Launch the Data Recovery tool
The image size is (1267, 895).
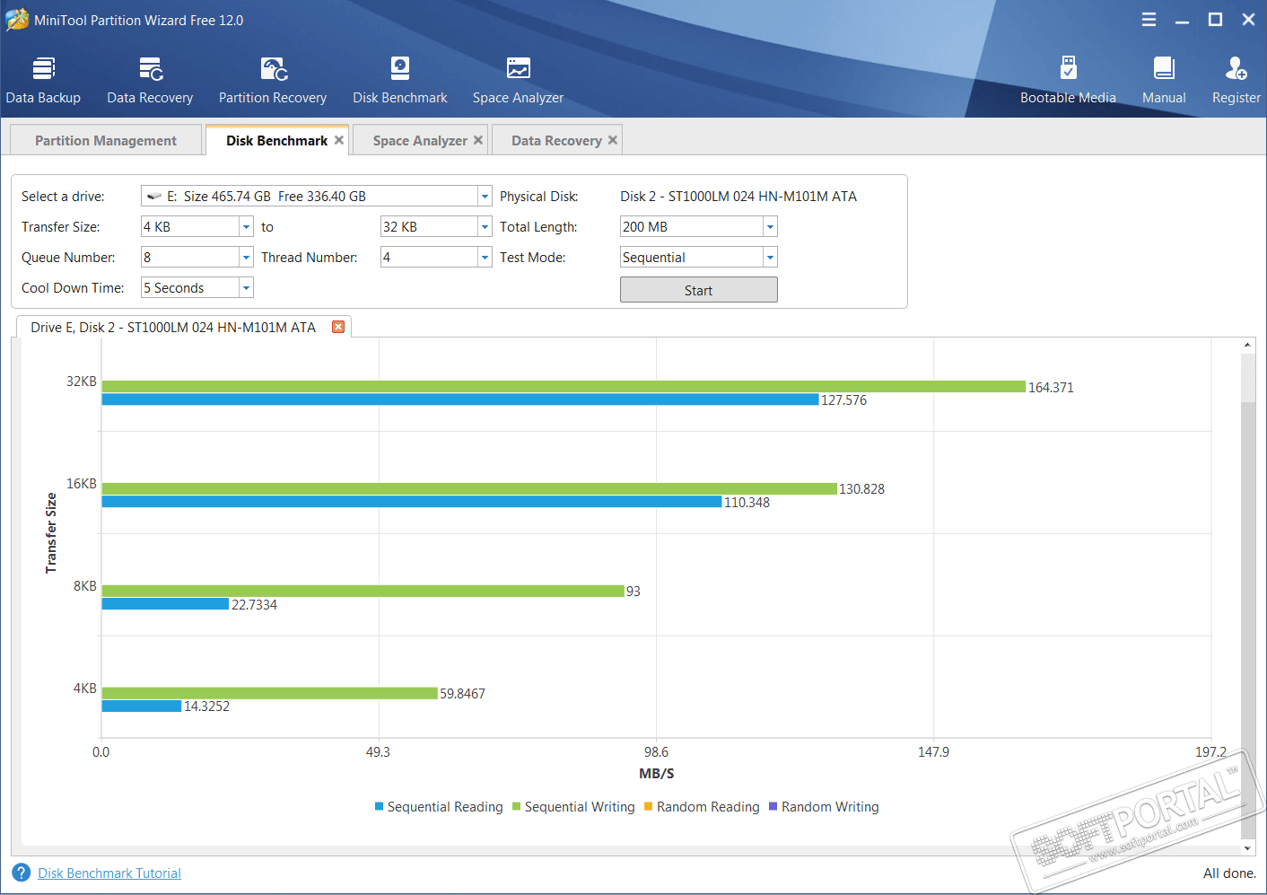pyautogui.click(x=150, y=80)
